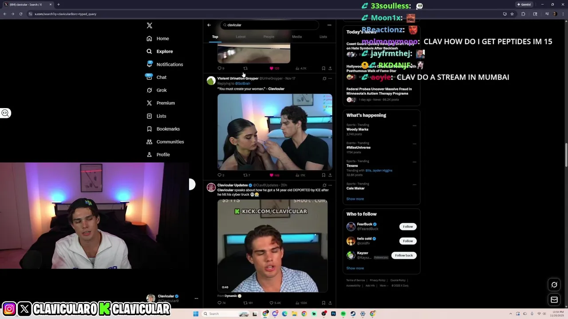Repost the top post with 9 replies
The height and width of the screenshot is (319, 568).
(x=245, y=68)
